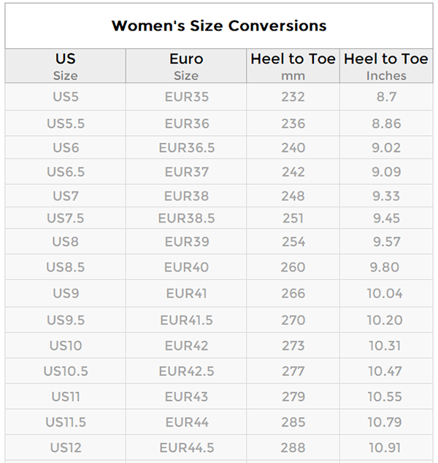Select the 254 mm cell
The height and width of the screenshot is (463, 438).
click(293, 242)
